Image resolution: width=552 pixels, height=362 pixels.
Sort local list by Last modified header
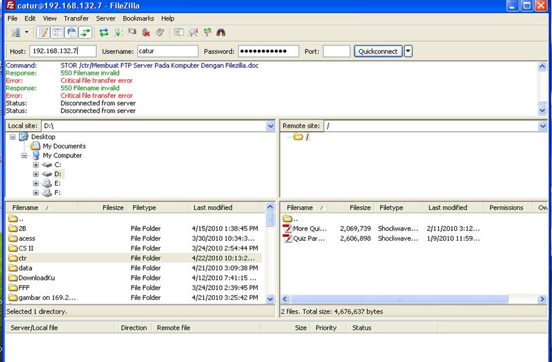[x=225, y=207]
